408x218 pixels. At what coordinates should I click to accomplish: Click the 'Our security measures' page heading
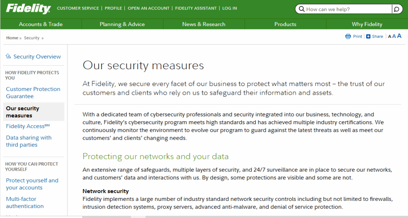(x=143, y=65)
